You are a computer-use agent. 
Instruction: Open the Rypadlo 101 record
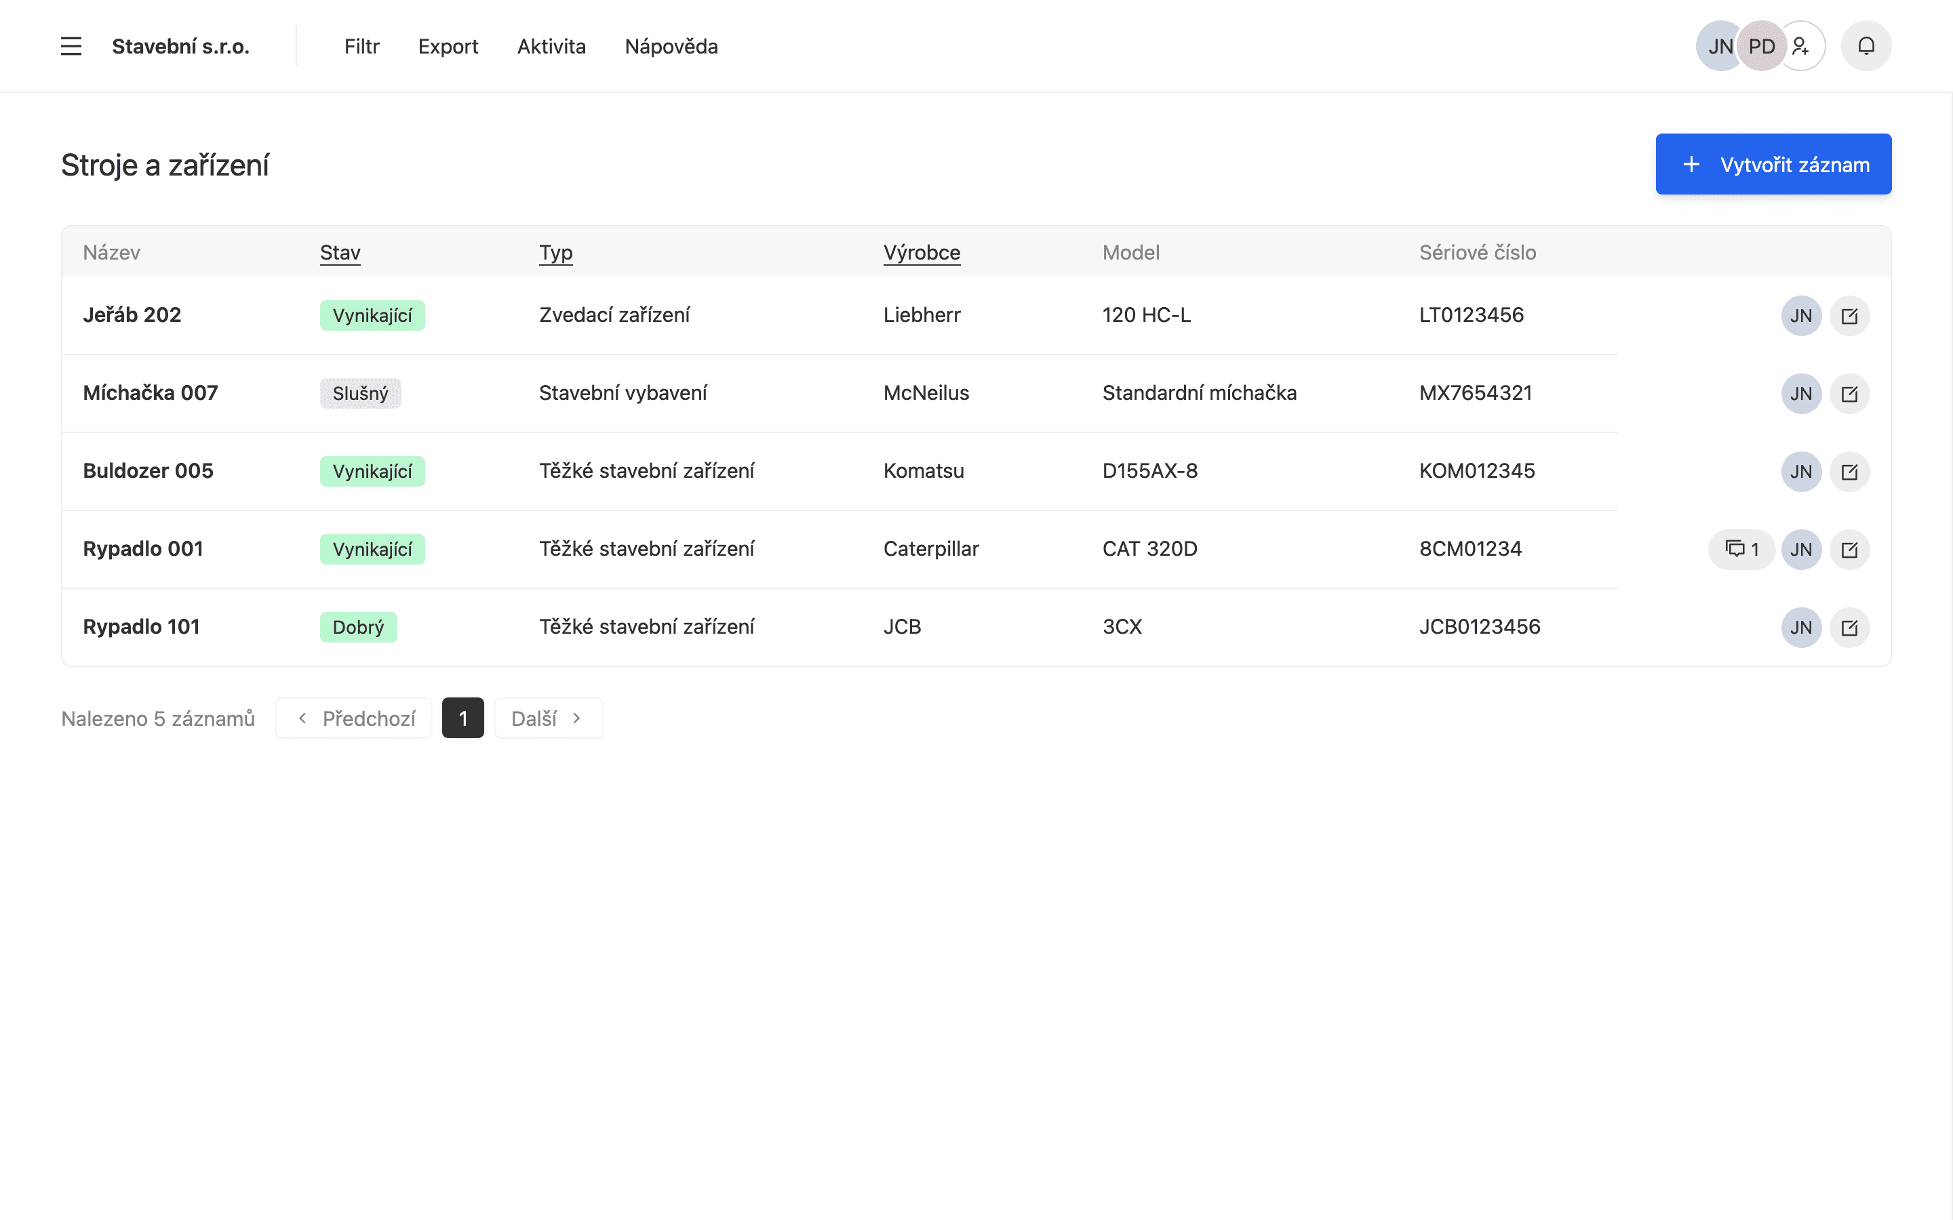(141, 627)
